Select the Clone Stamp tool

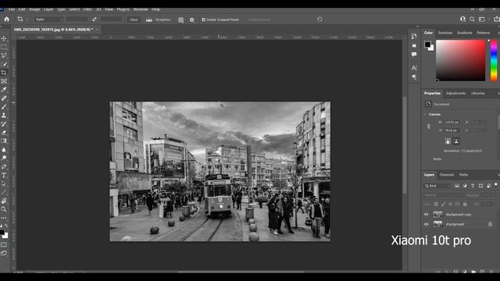(x=4, y=116)
